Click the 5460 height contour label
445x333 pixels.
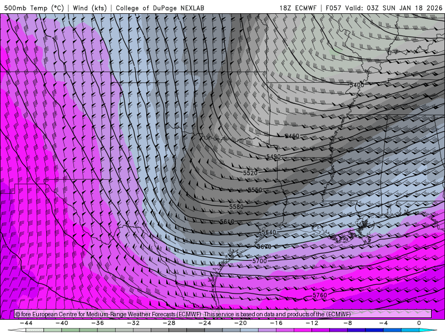click(291, 136)
